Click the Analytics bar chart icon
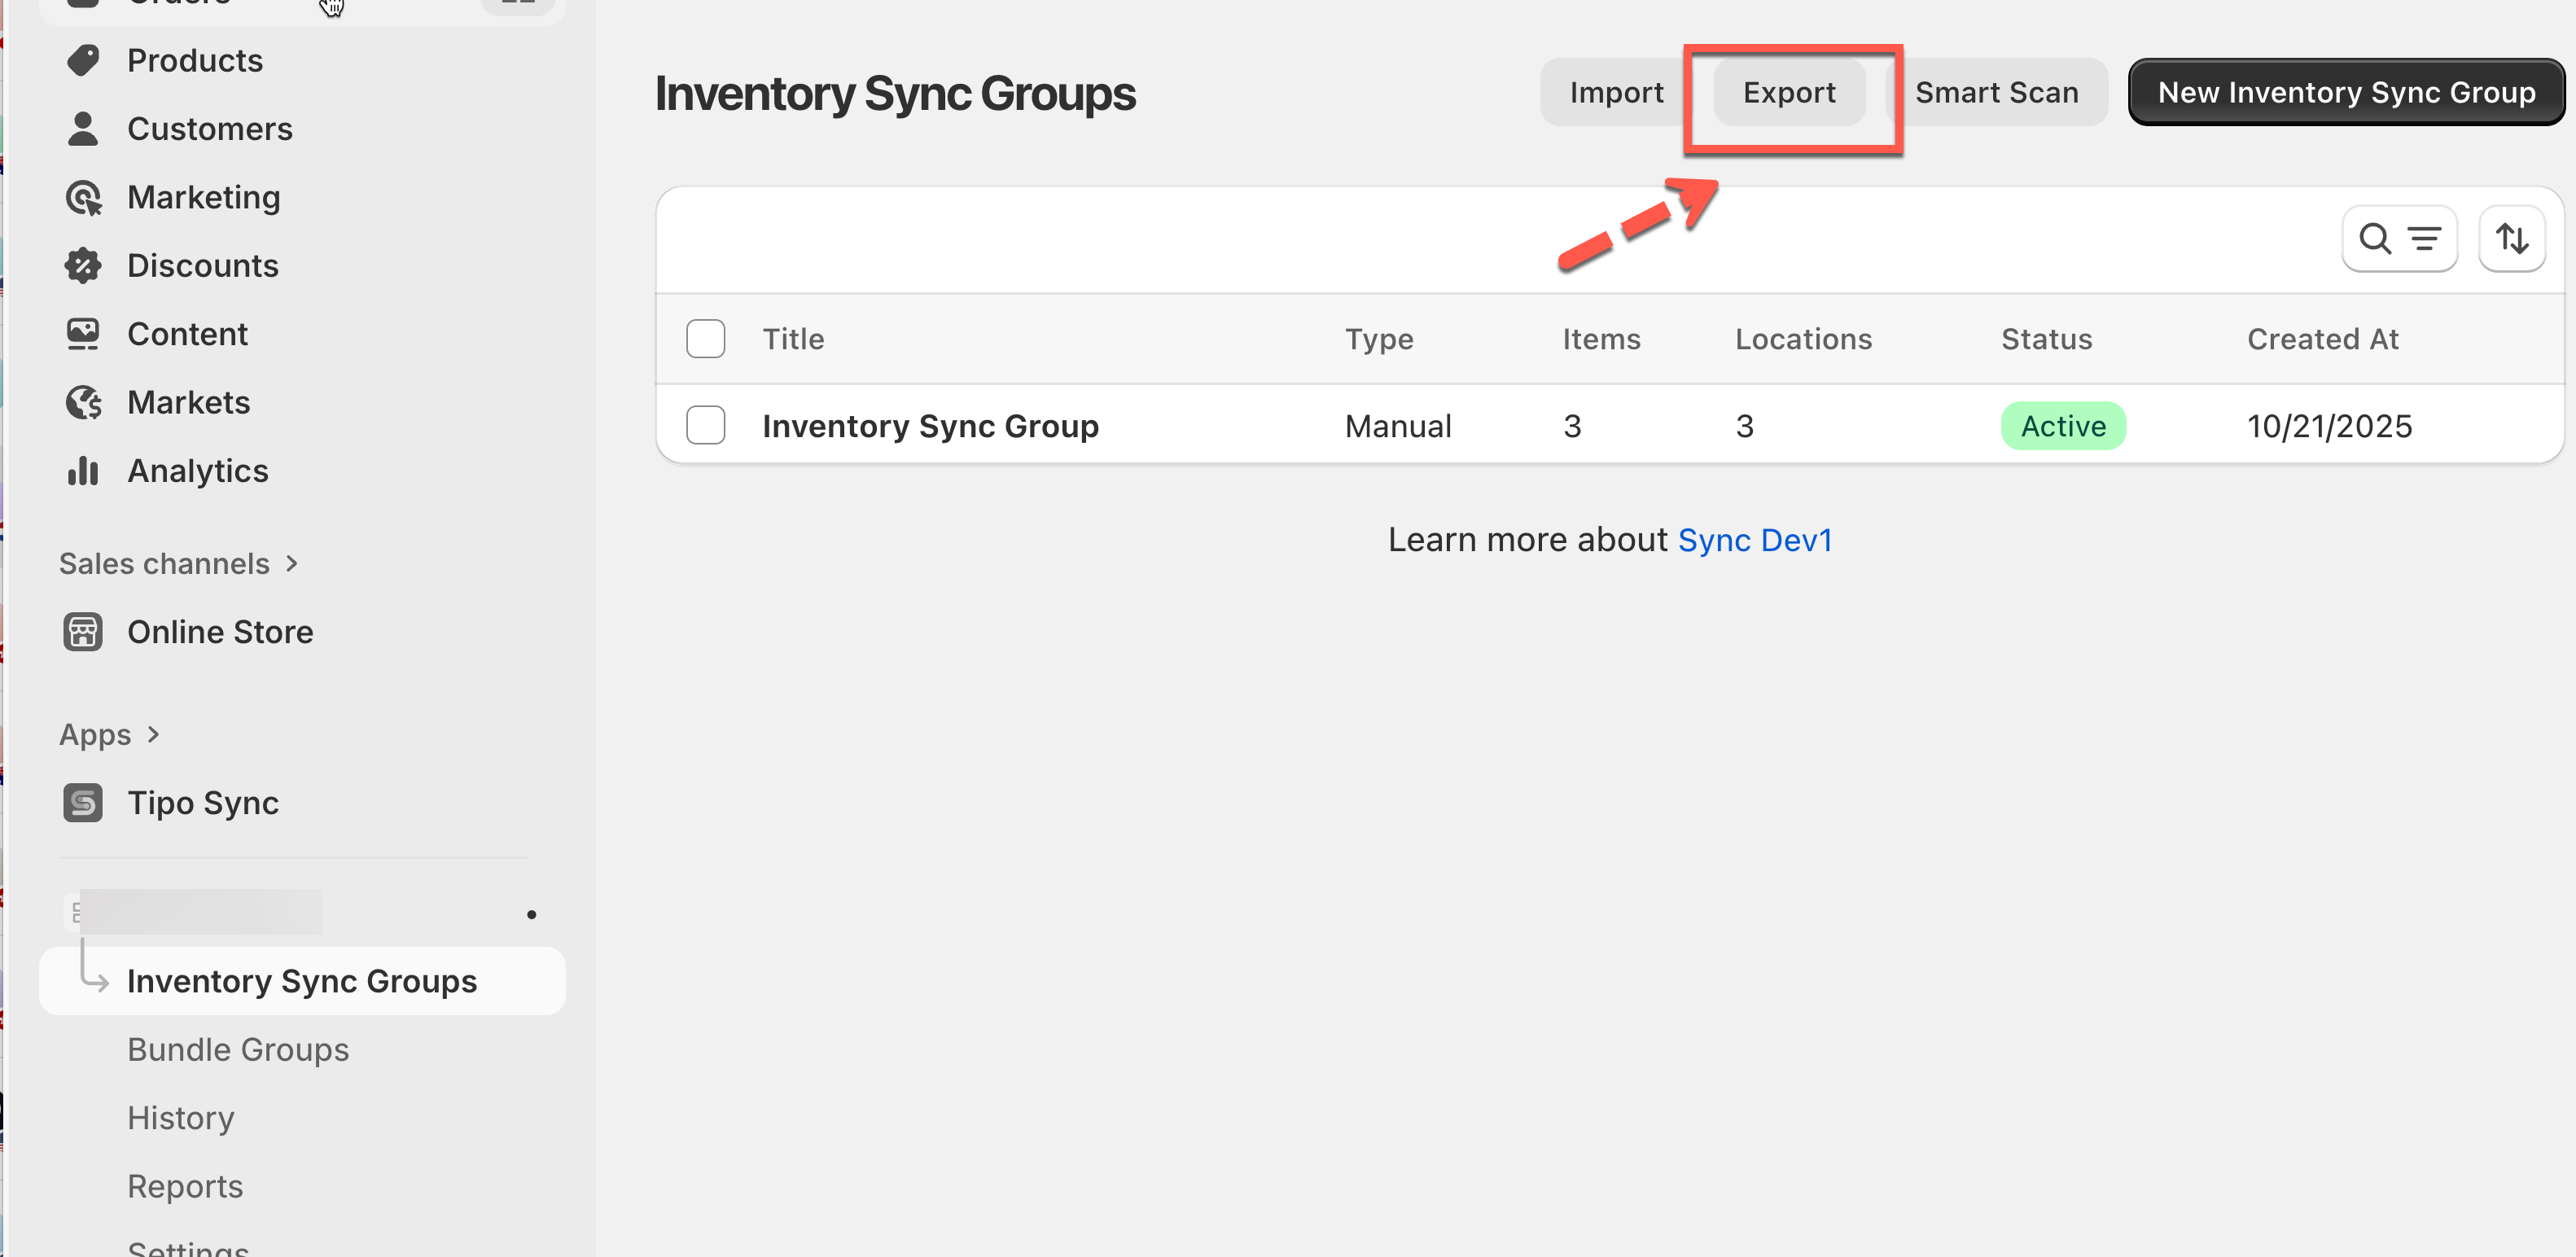2576x1257 pixels. pos(83,471)
